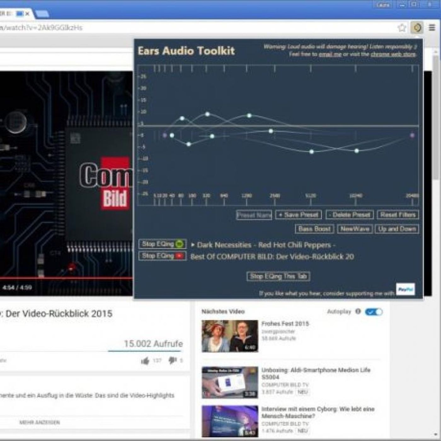
Task: Click the YouTube video progress bar
Action: click(66, 278)
